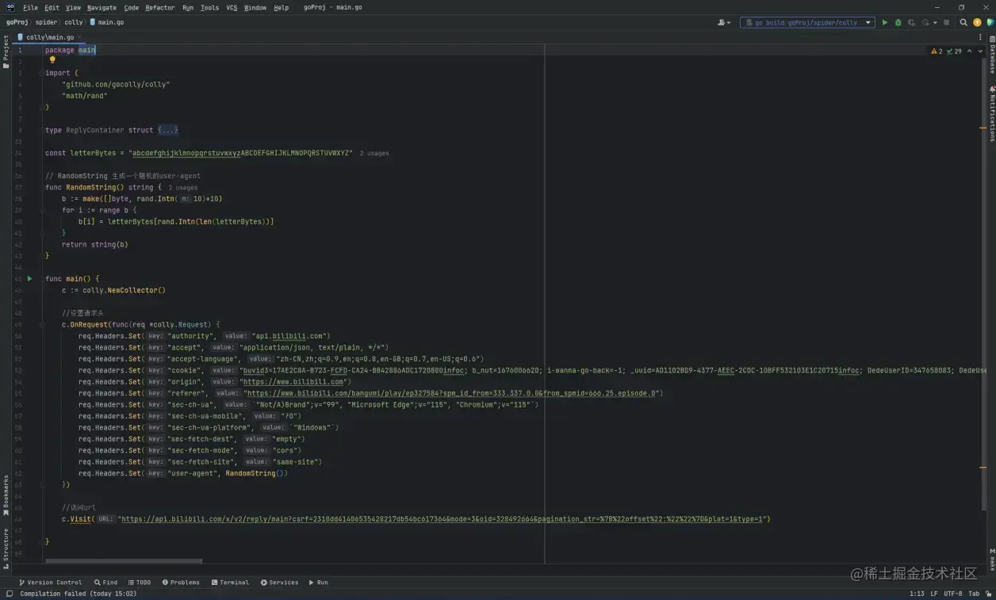Open the Find tool window
Screen dimensions: 996x600
coord(105,582)
